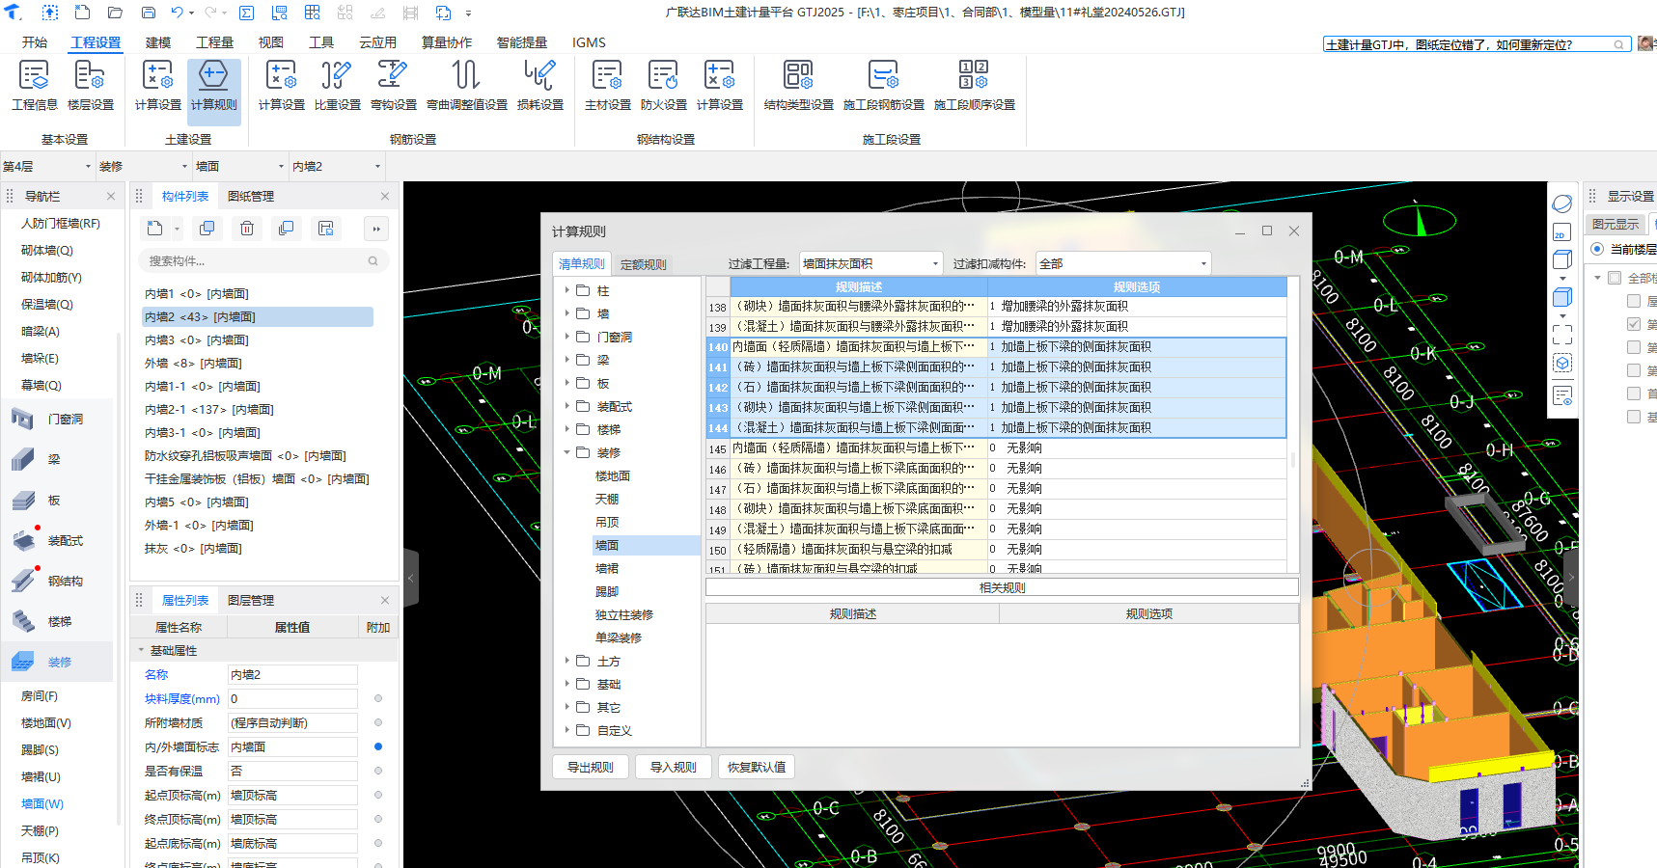Open the 装修 category dropdown
This screenshot has height=868, width=1657.
click(x=144, y=166)
